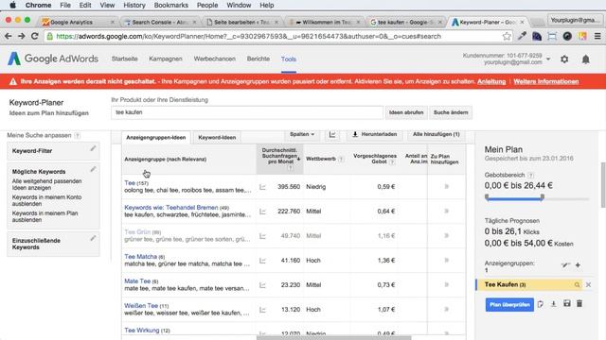Screen dimensions: 606x340
Task: Open Kampagnen tab
Action: [x=166, y=59]
